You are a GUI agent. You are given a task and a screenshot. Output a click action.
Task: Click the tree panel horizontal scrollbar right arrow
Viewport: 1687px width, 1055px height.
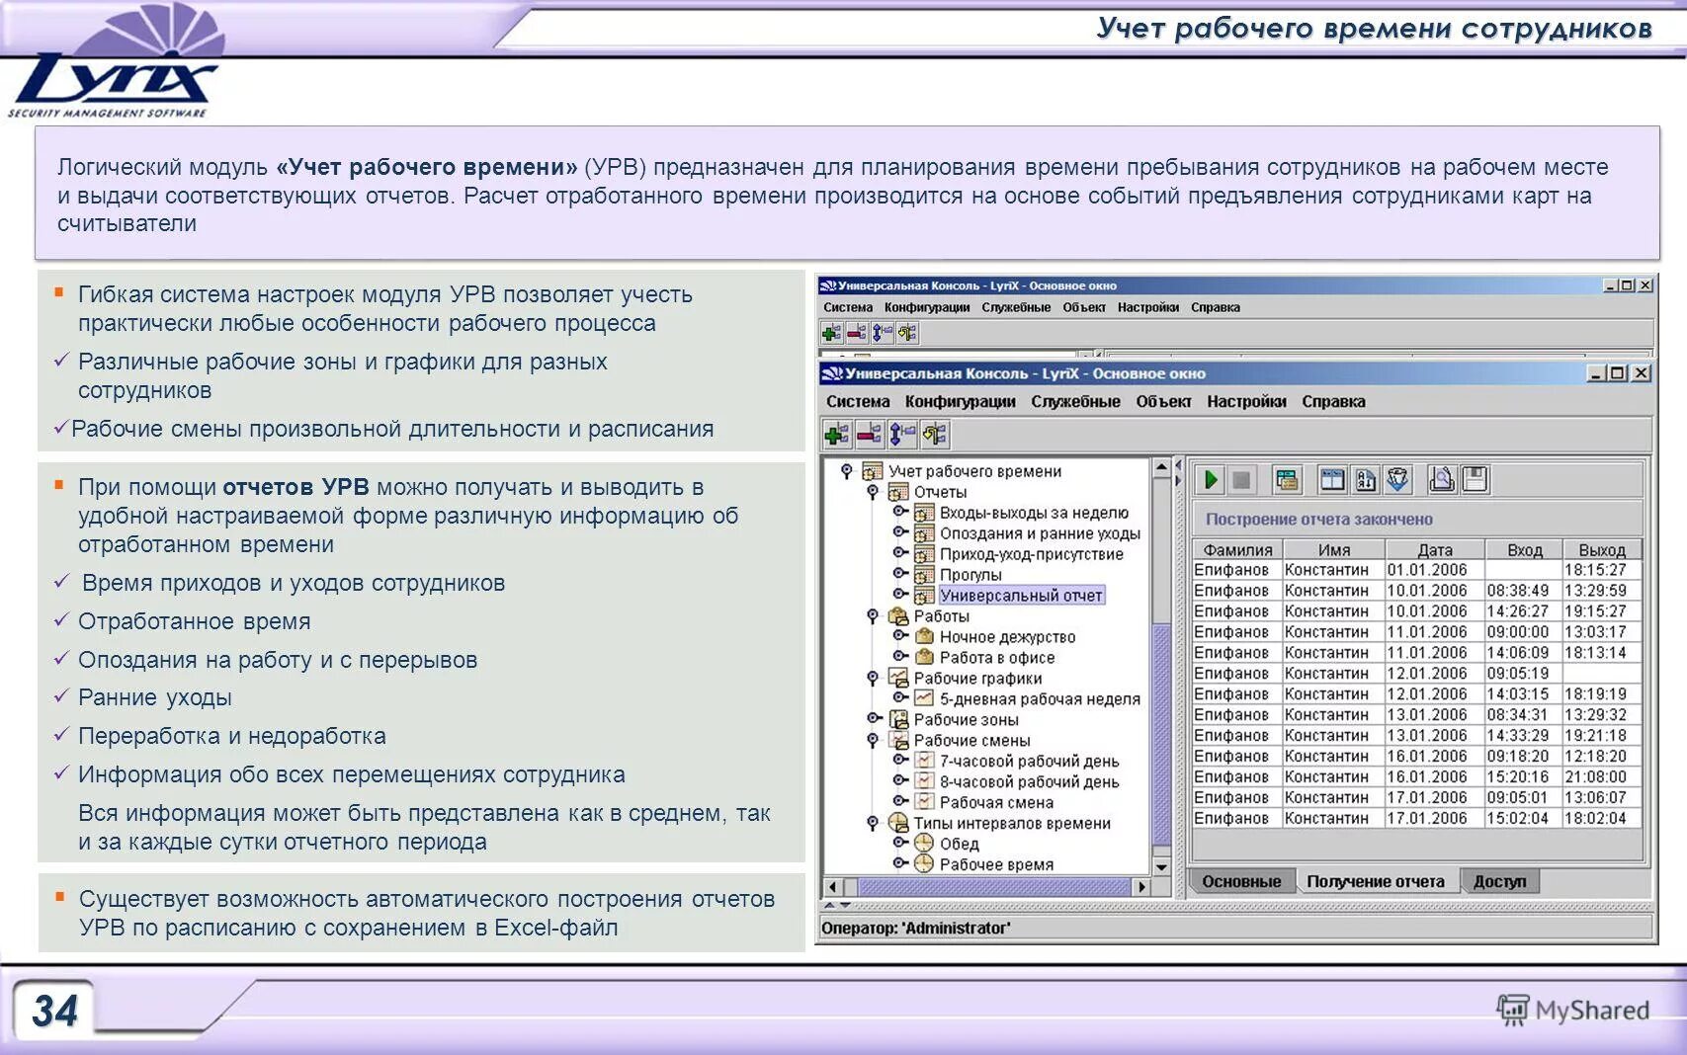tap(1142, 887)
